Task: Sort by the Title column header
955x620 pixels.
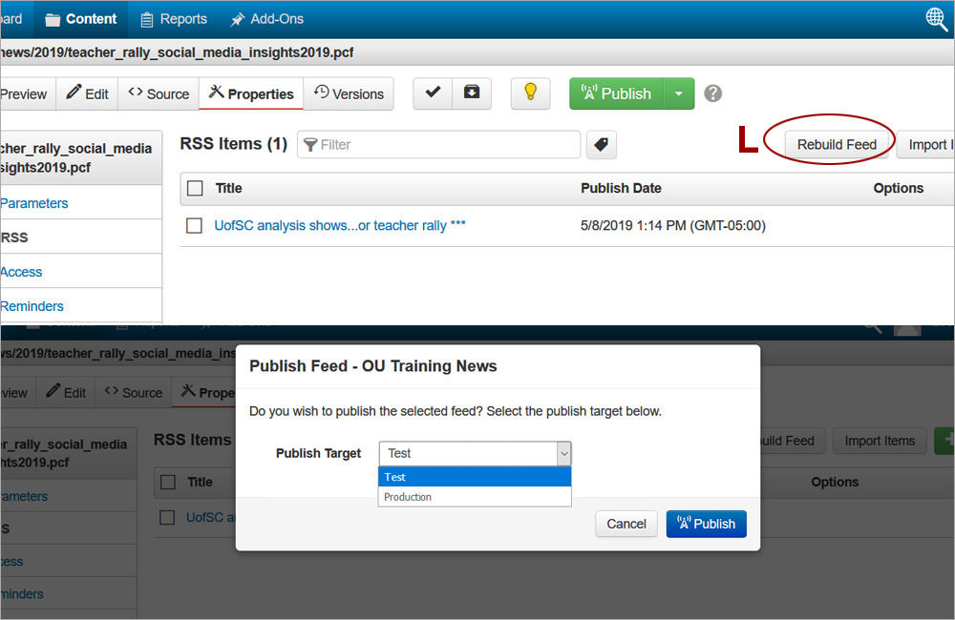Action: 228,188
